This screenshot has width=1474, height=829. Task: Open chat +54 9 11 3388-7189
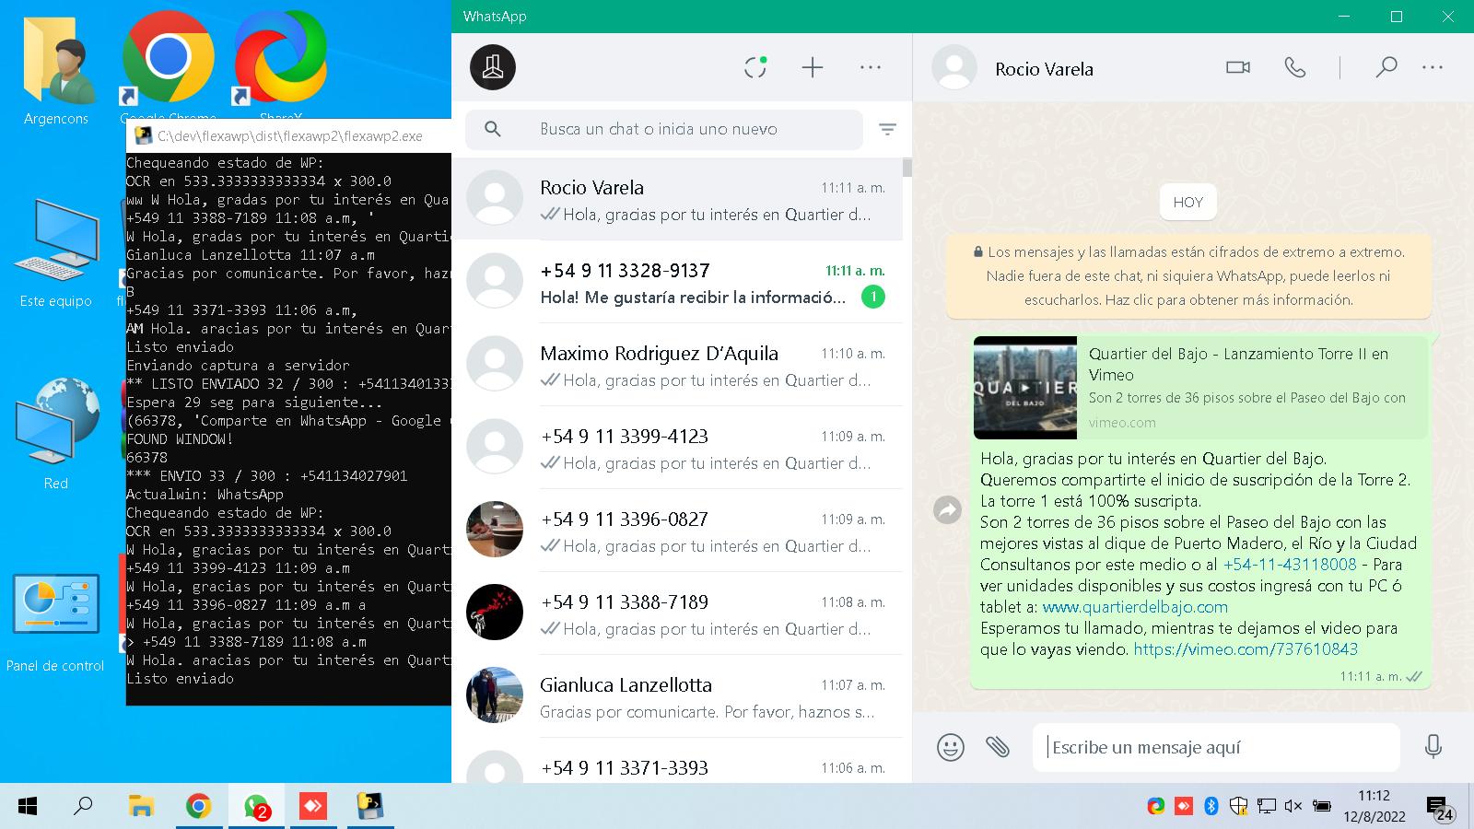click(677, 614)
